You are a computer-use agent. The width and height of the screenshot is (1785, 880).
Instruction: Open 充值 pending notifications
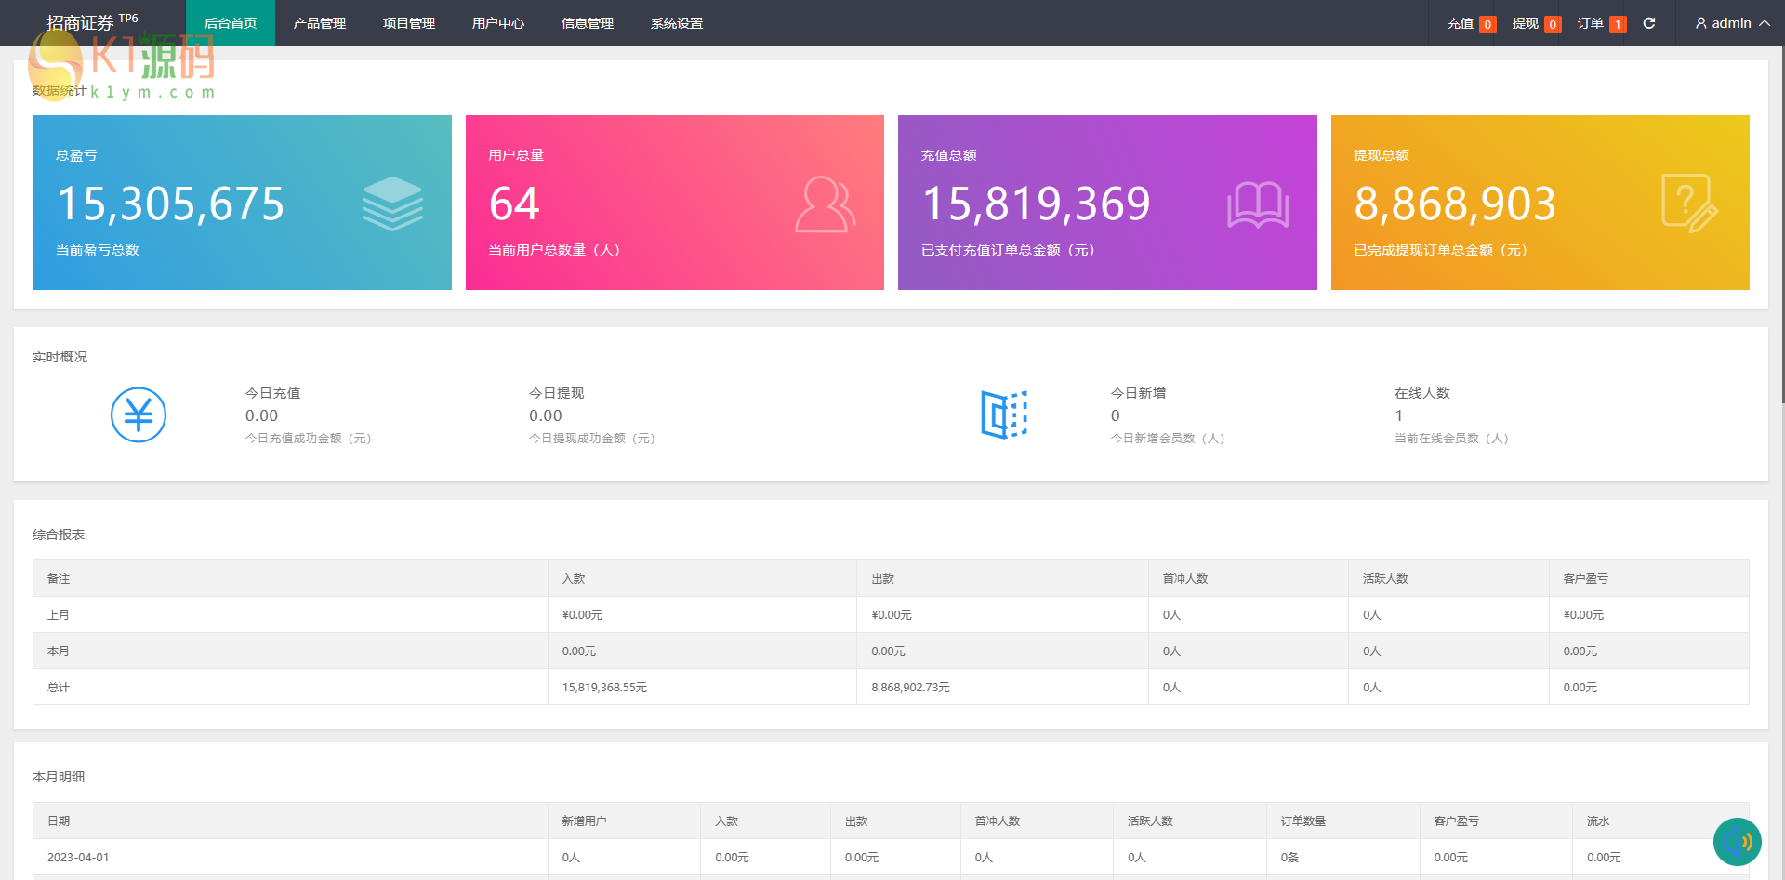(x=1471, y=23)
